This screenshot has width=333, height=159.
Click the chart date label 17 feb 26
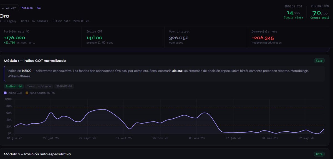(x=233, y=138)
